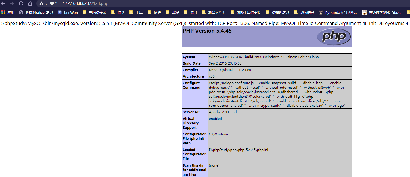Viewport: 410px width, 177px height.
Task: Expand the 待学 bookmark folder
Action: pyautogui.click(x=118, y=12)
